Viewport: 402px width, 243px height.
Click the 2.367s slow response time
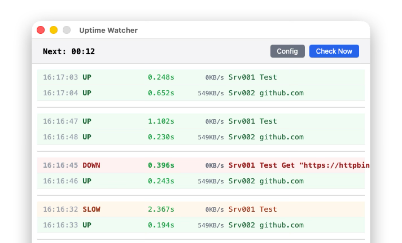[161, 209]
